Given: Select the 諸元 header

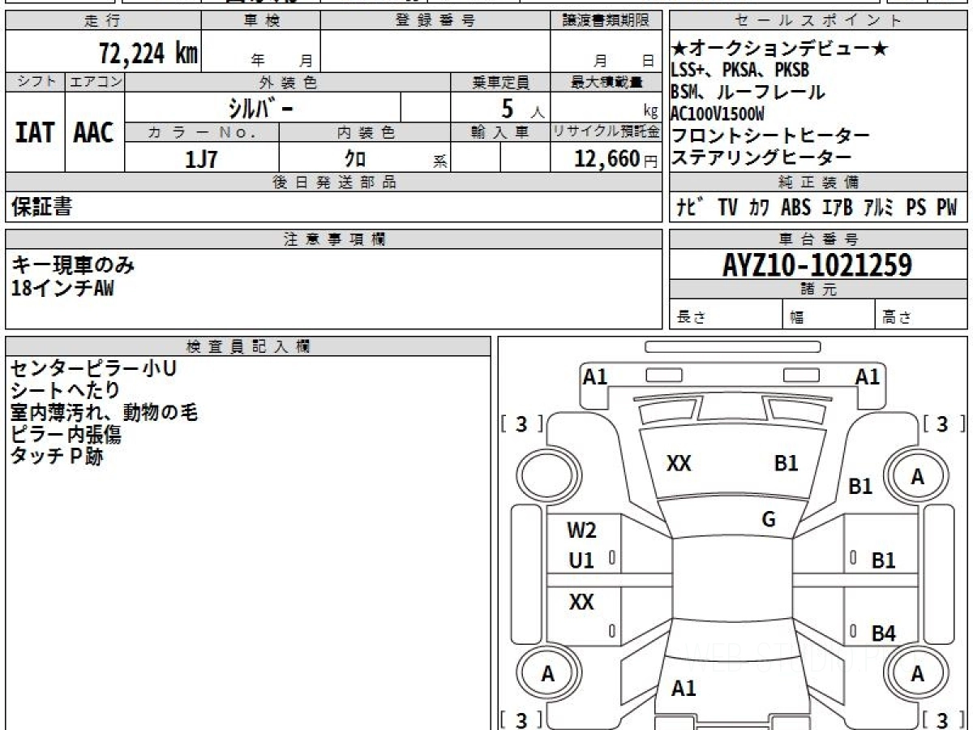Looking at the screenshot, I should 819,290.
